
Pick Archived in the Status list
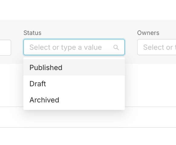[74, 100]
